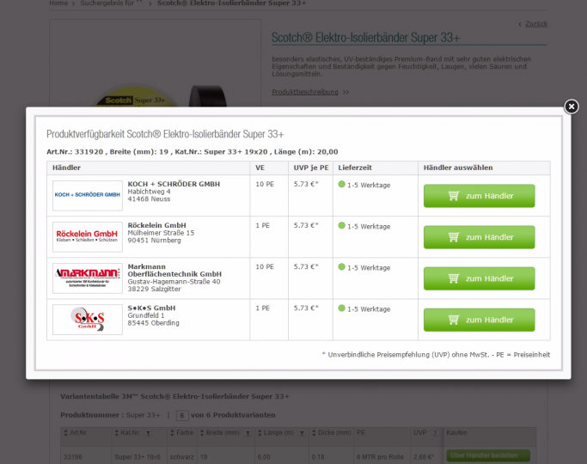
Task: Select the green availability dot for Koch + Schröder
Action: point(341,184)
